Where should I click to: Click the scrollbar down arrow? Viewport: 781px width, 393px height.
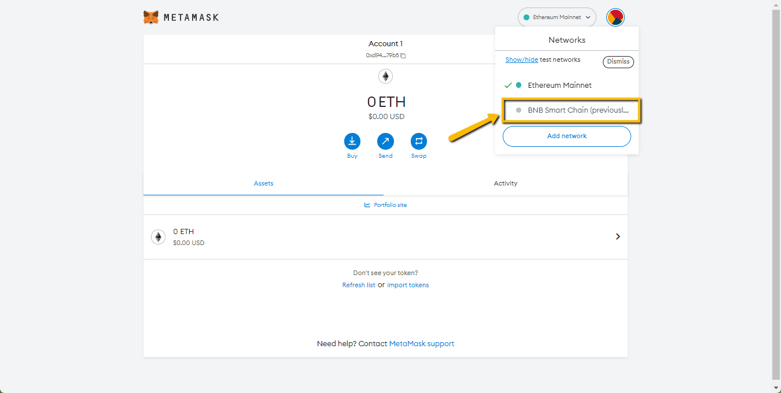(776, 387)
